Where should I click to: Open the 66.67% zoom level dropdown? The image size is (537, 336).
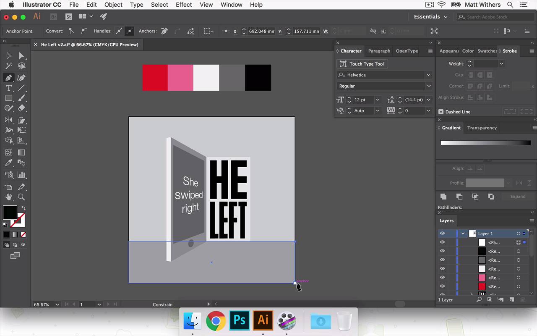[57, 304]
